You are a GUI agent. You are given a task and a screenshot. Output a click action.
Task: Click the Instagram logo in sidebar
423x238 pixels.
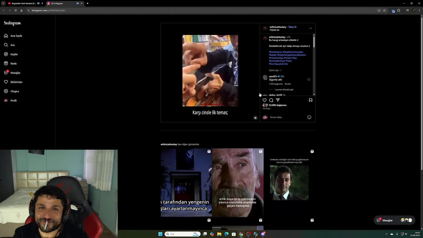(12, 23)
